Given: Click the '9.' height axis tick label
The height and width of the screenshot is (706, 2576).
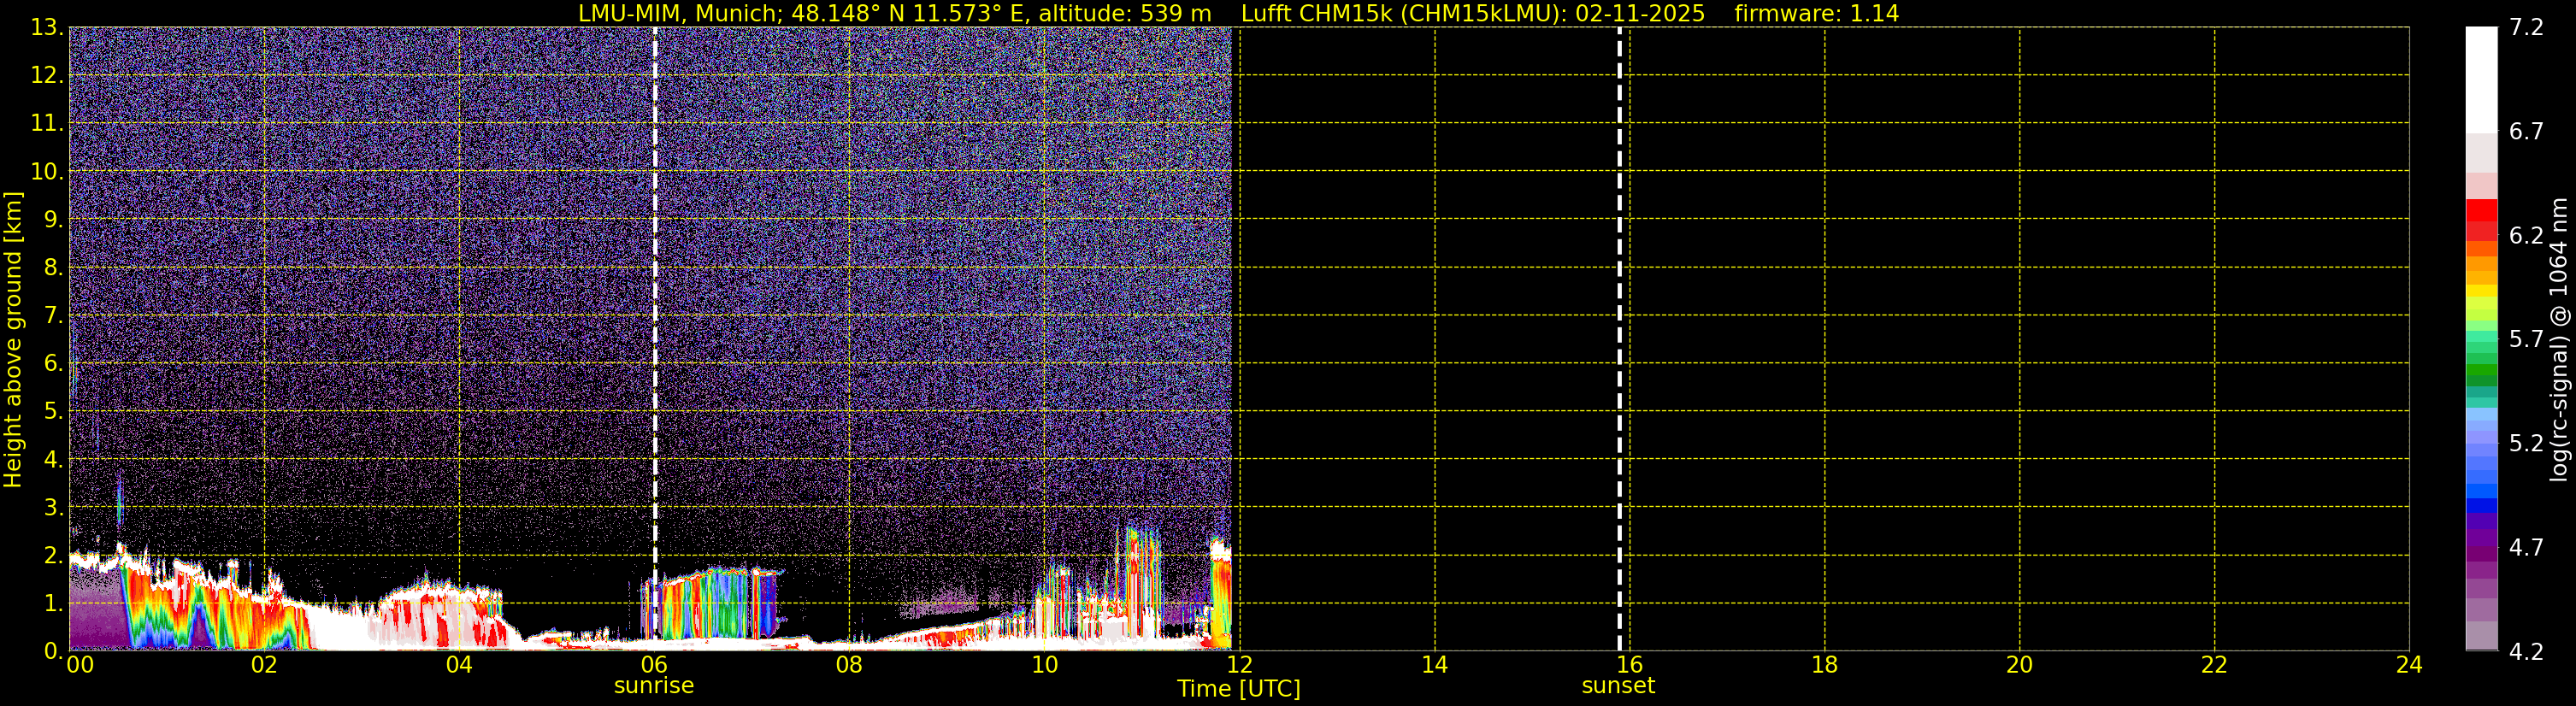Looking at the screenshot, I should (52, 220).
